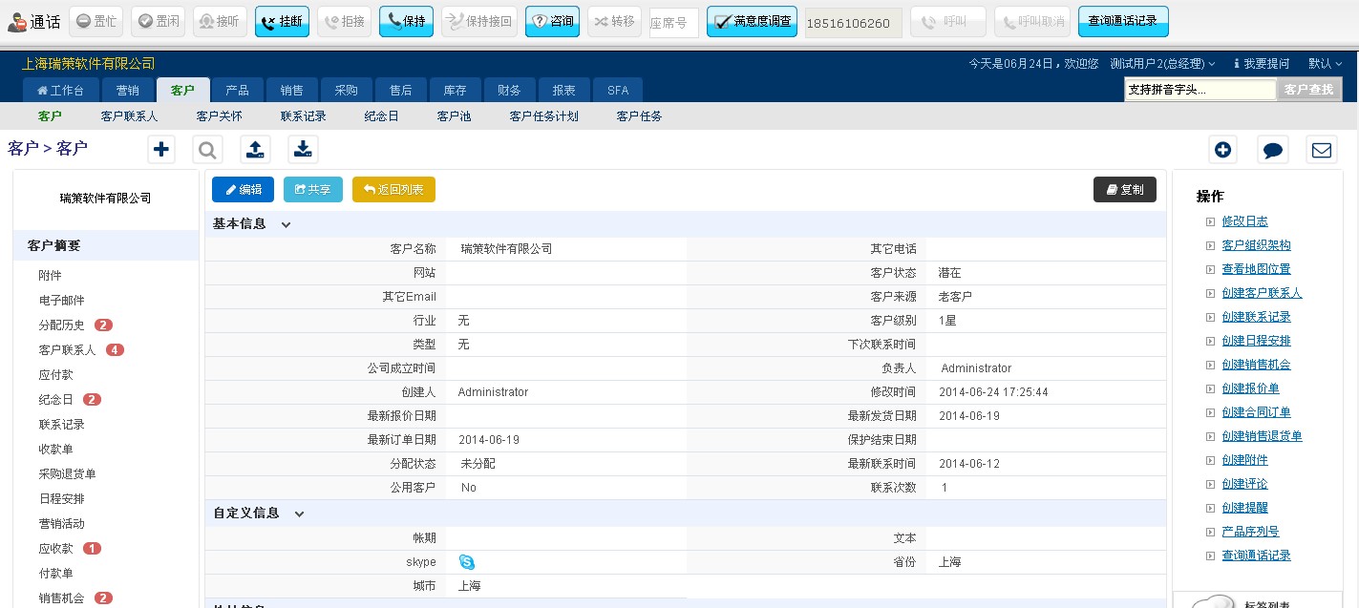This screenshot has height=608, width=1359.
Task: Open the 测试用户2(总经理) user dropdown
Action: tap(1162, 64)
